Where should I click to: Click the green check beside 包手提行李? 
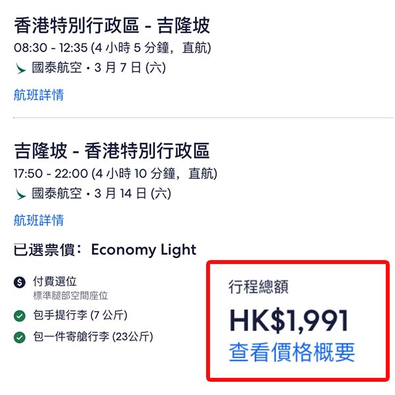coord(20,316)
